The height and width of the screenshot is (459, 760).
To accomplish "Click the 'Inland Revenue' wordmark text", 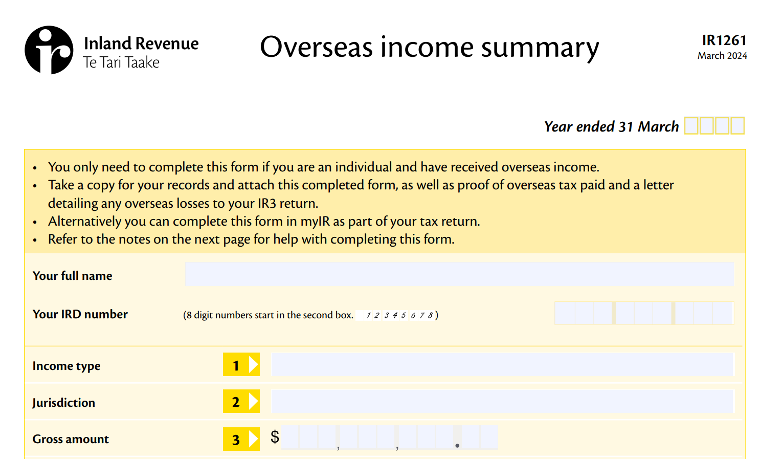I will [141, 43].
